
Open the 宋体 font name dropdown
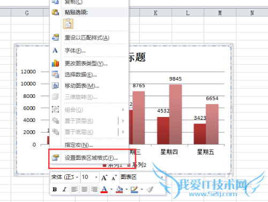point(77,177)
